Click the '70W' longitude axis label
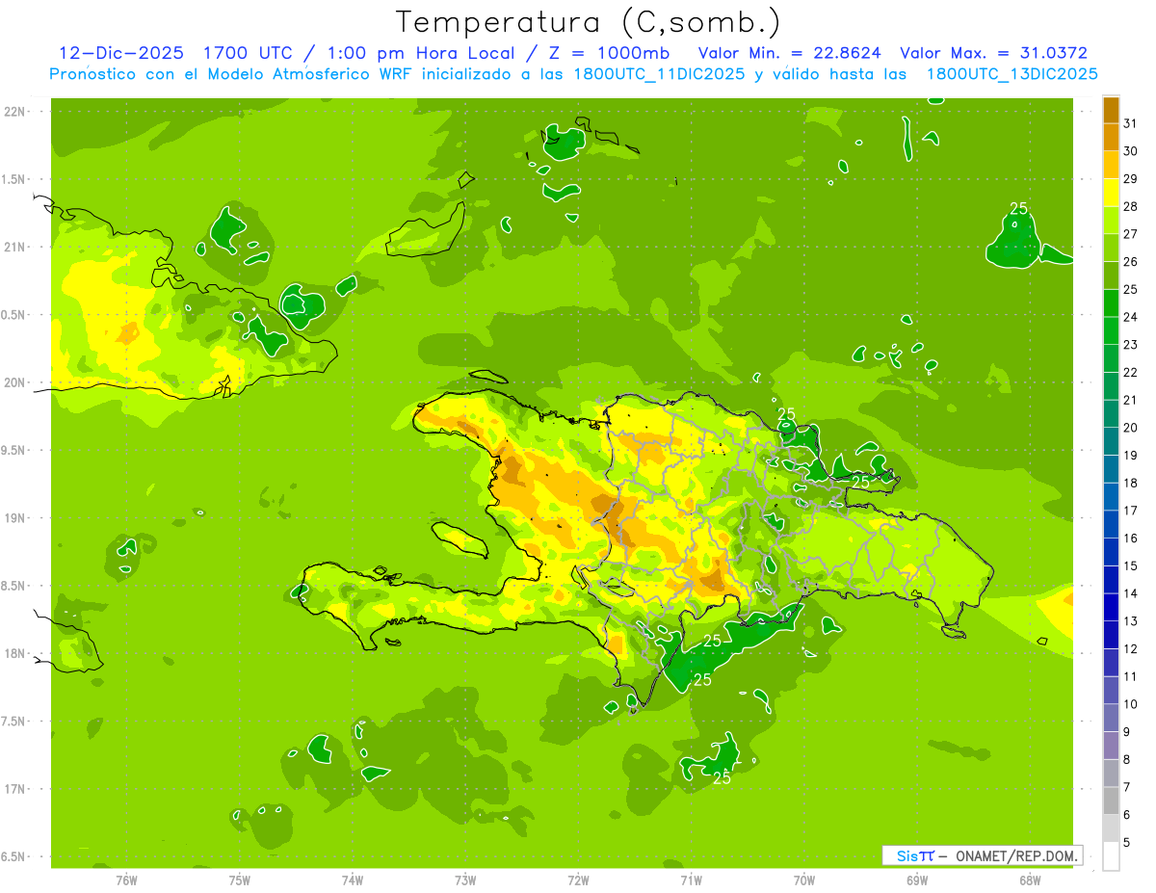This screenshot has width=1156, height=893. [x=804, y=880]
